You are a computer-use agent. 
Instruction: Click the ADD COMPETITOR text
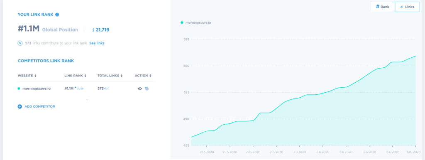[40, 106]
